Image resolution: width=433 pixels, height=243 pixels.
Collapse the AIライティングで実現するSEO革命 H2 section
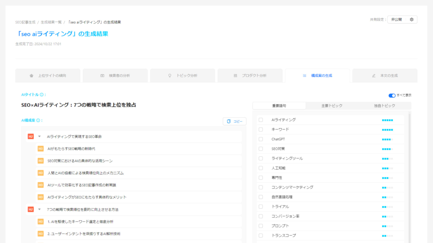click(x=39, y=137)
